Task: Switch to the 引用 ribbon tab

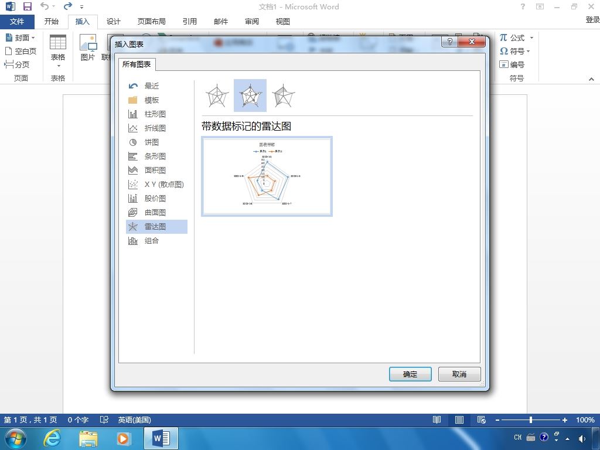Action: coord(190,22)
